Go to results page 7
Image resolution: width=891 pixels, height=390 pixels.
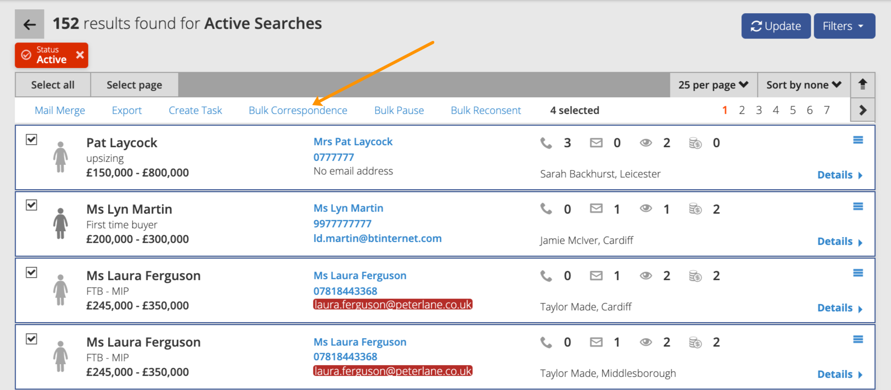pos(827,110)
